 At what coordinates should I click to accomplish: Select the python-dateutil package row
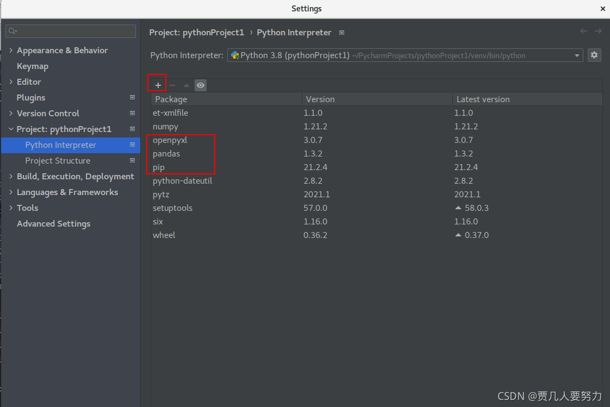[x=377, y=181]
